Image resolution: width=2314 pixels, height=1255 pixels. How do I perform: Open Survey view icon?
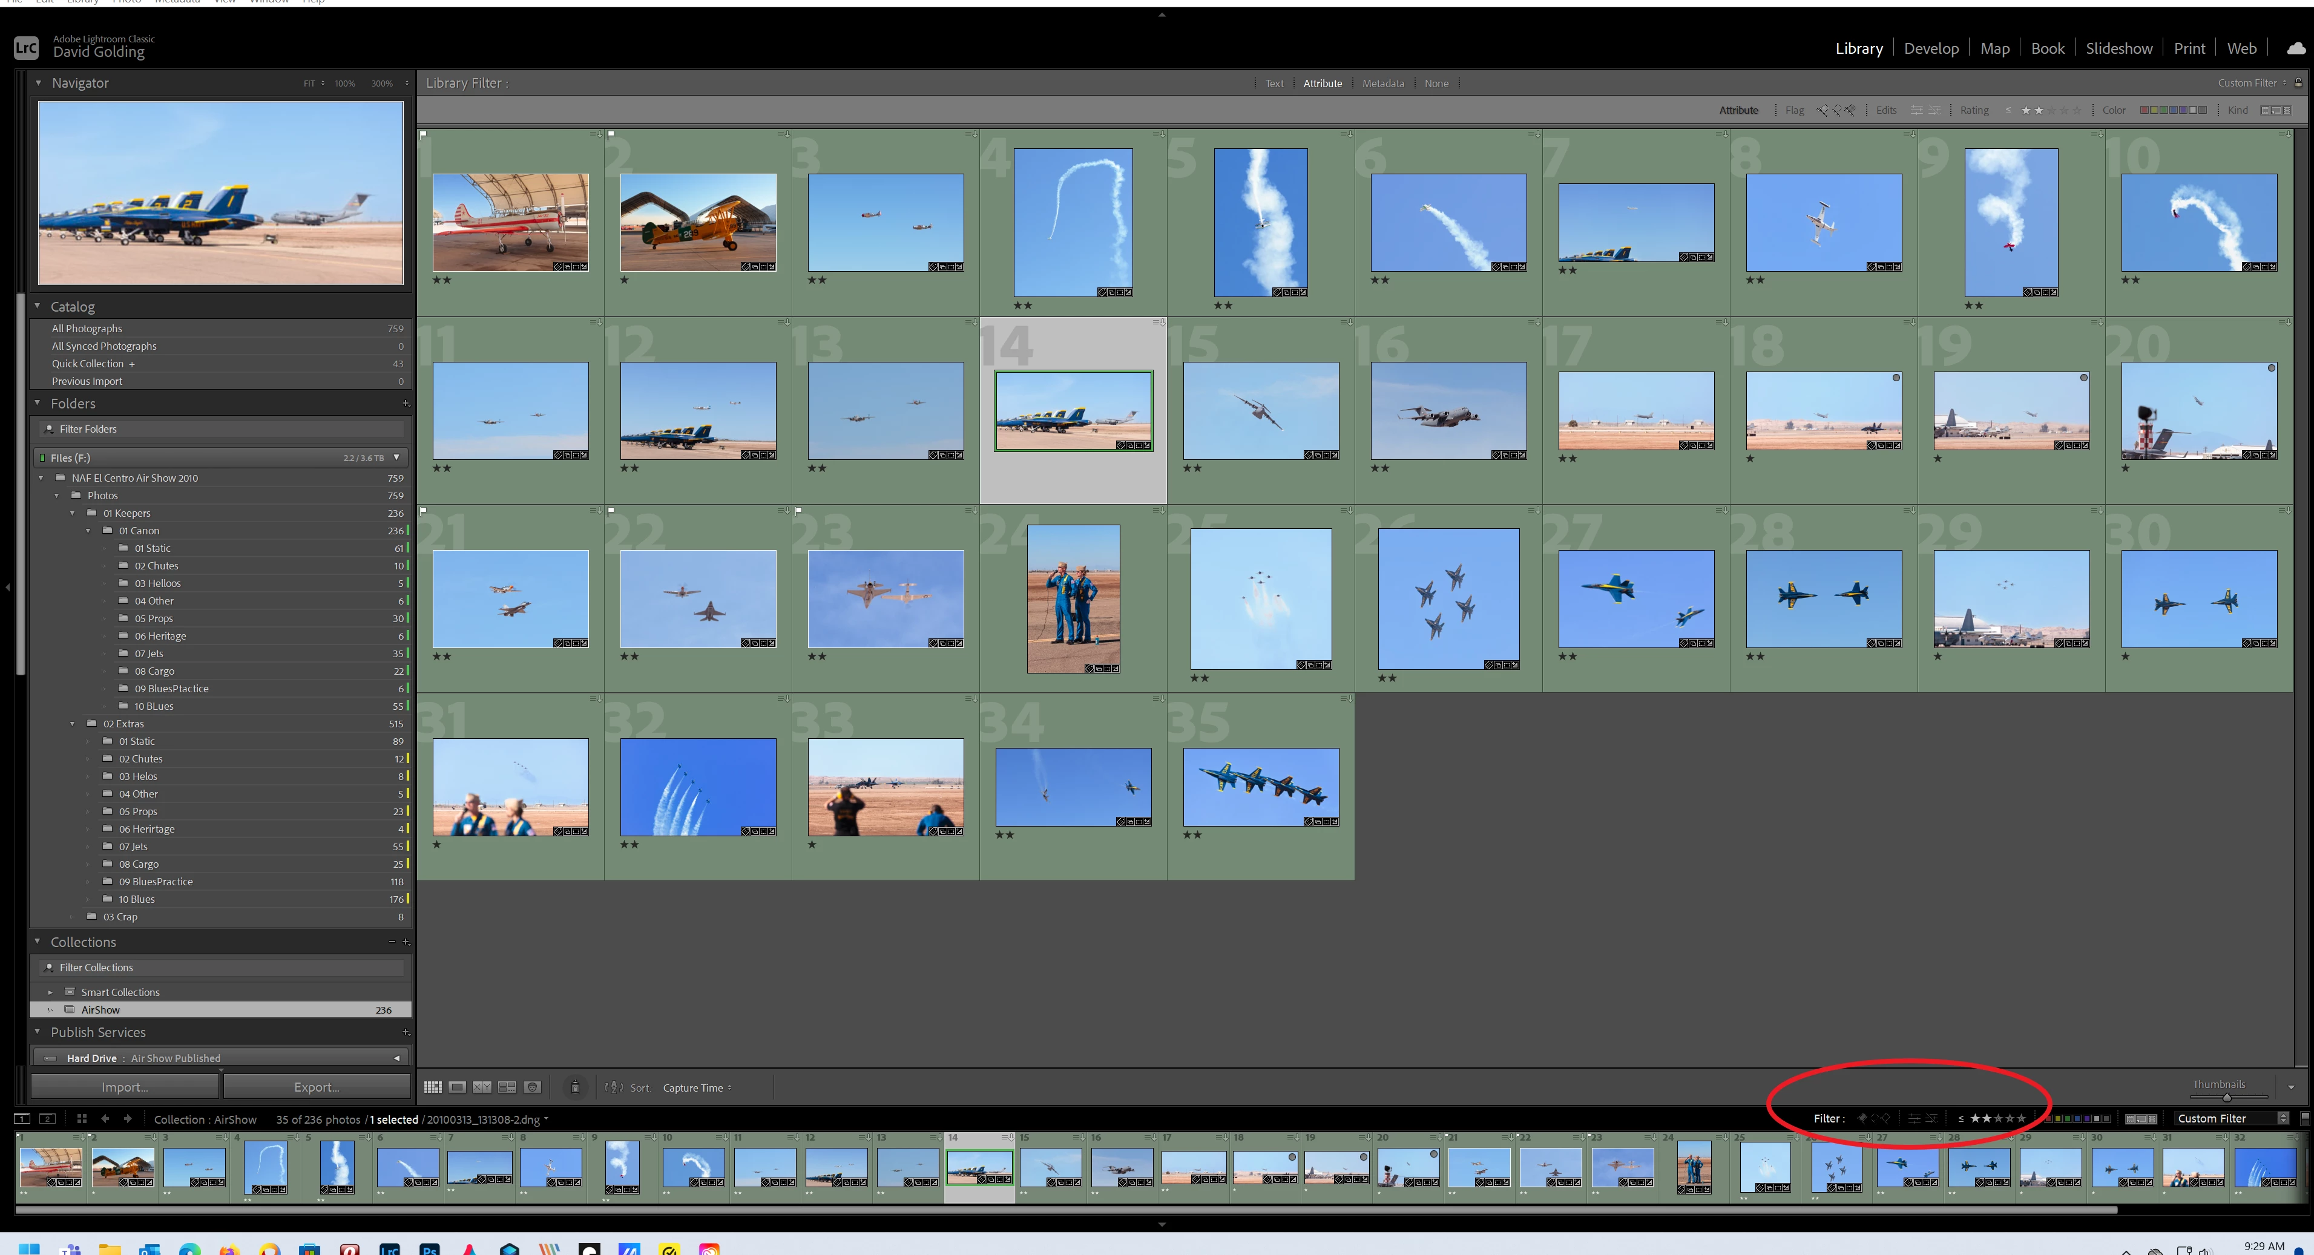point(508,1087)
